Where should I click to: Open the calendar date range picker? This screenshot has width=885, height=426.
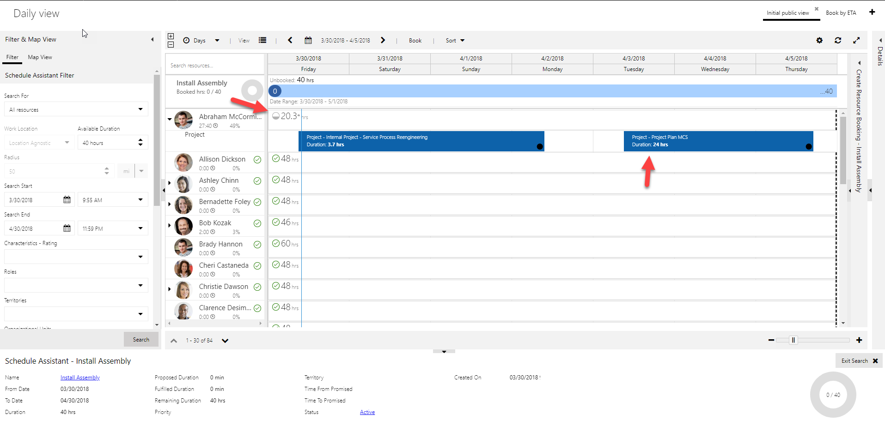[308, 40]
